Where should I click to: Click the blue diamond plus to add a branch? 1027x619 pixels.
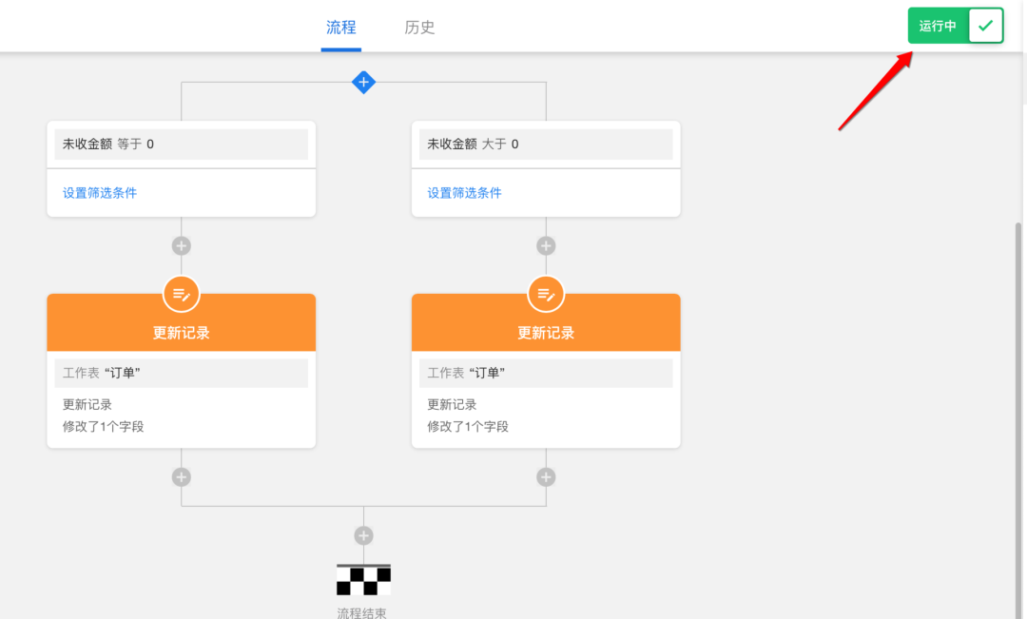(x=363, y=82)
